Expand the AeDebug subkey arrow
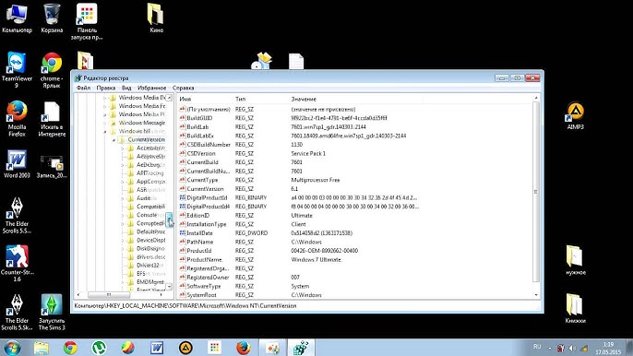 [123, 165]
